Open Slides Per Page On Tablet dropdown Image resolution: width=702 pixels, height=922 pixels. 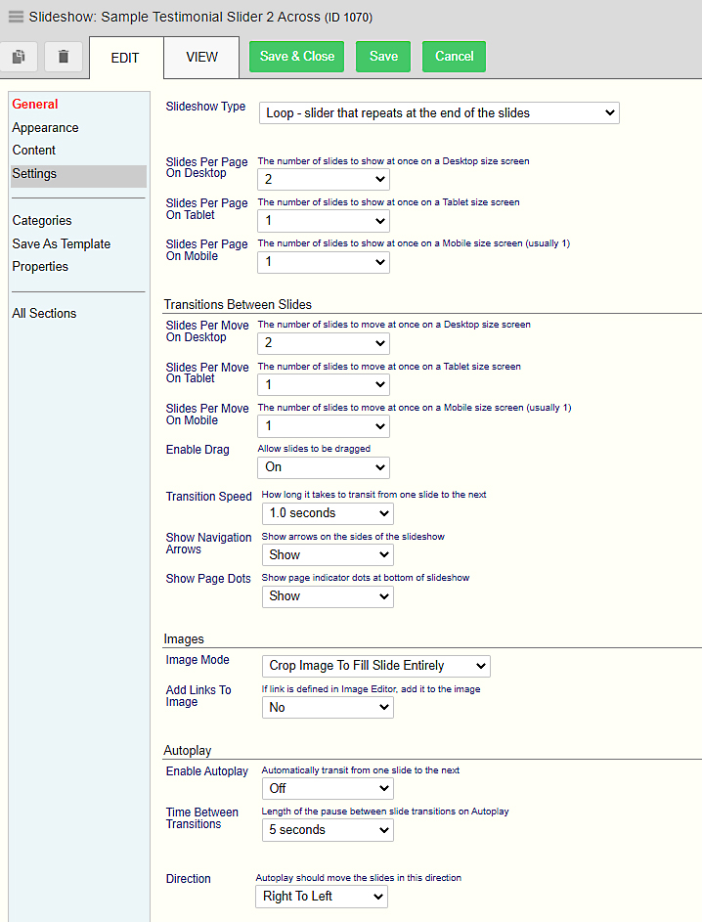(x=324, y=221)
